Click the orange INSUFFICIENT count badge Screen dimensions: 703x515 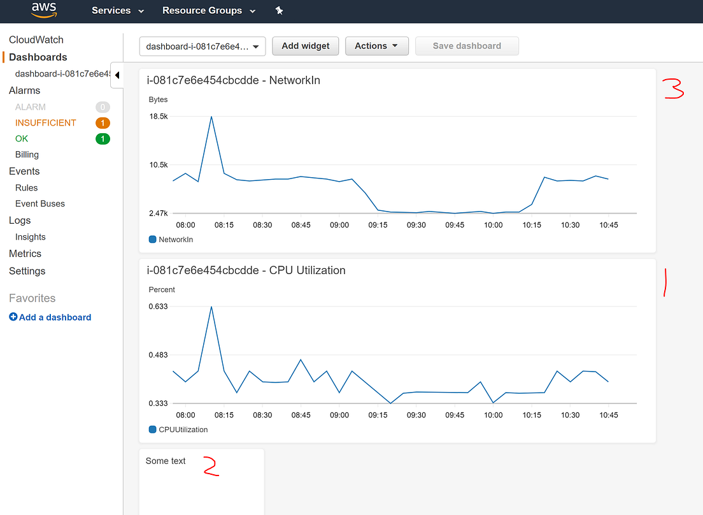[x=103, y=122]
